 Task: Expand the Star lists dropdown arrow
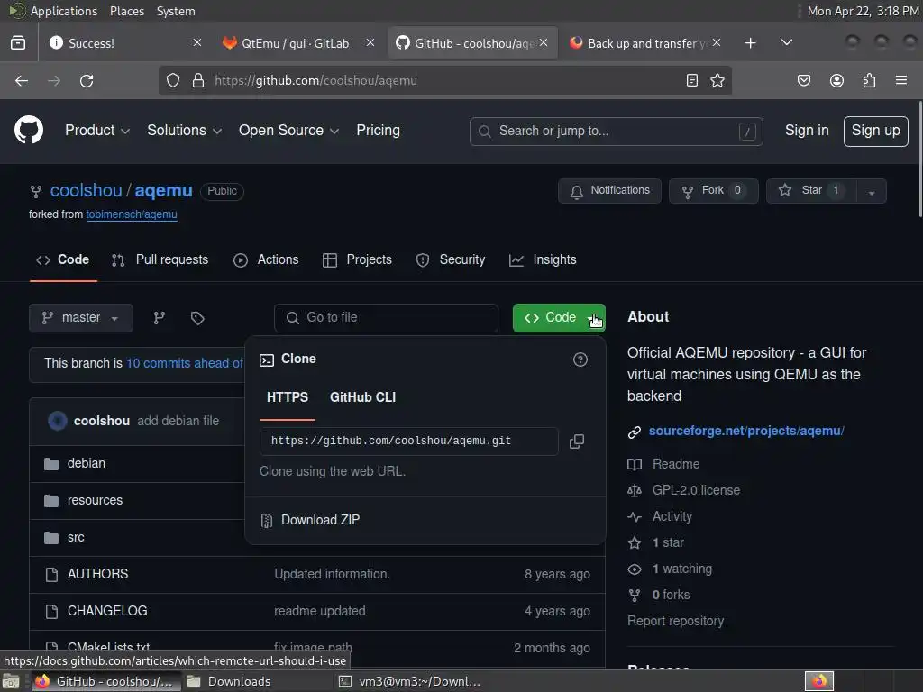point(872,191)
